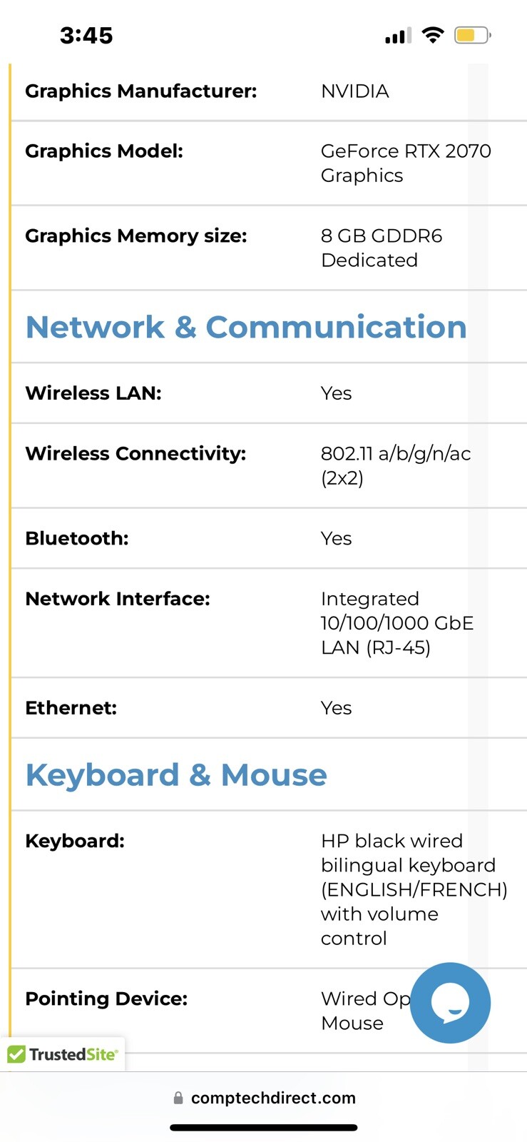The image size is (527, 1142).
Task: Tap the Bluetooth row label
Action: pyautogui.click(x=77, y=538)
